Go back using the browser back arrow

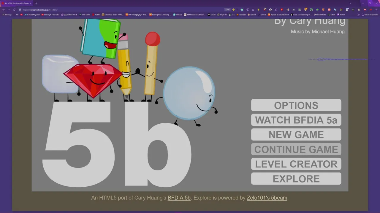(4, 9)
